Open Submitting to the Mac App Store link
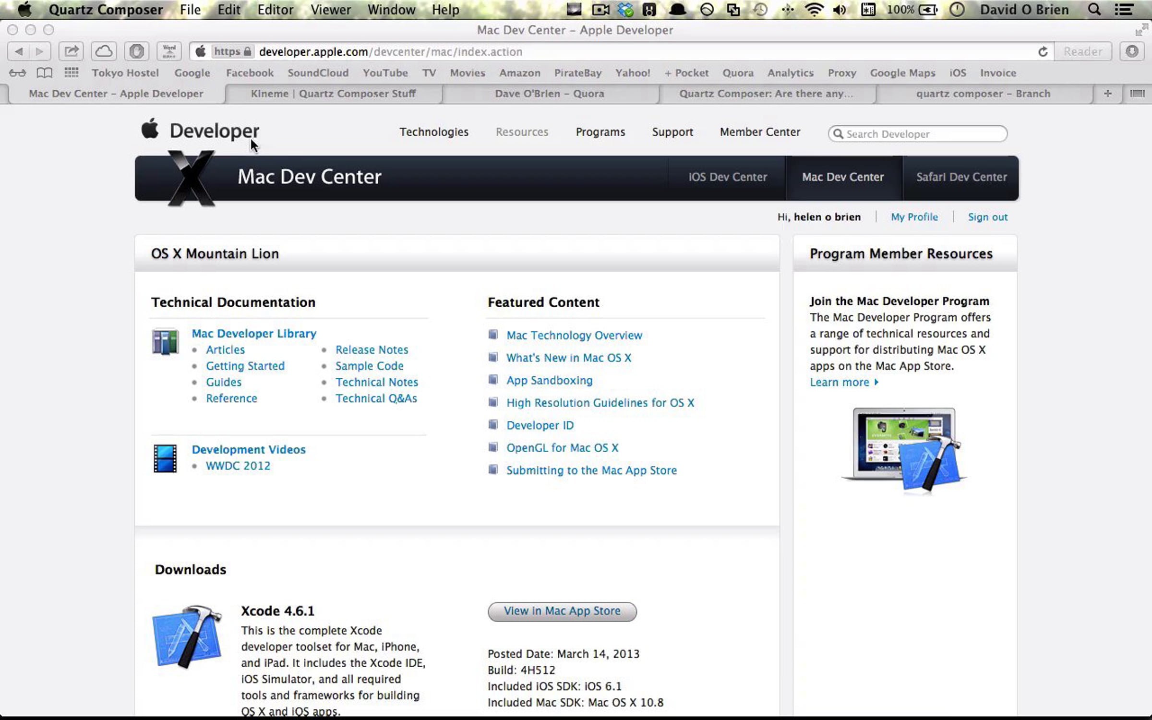This screenshot has height=720, width=1152. pyautogui.click(x=591, y=470)
